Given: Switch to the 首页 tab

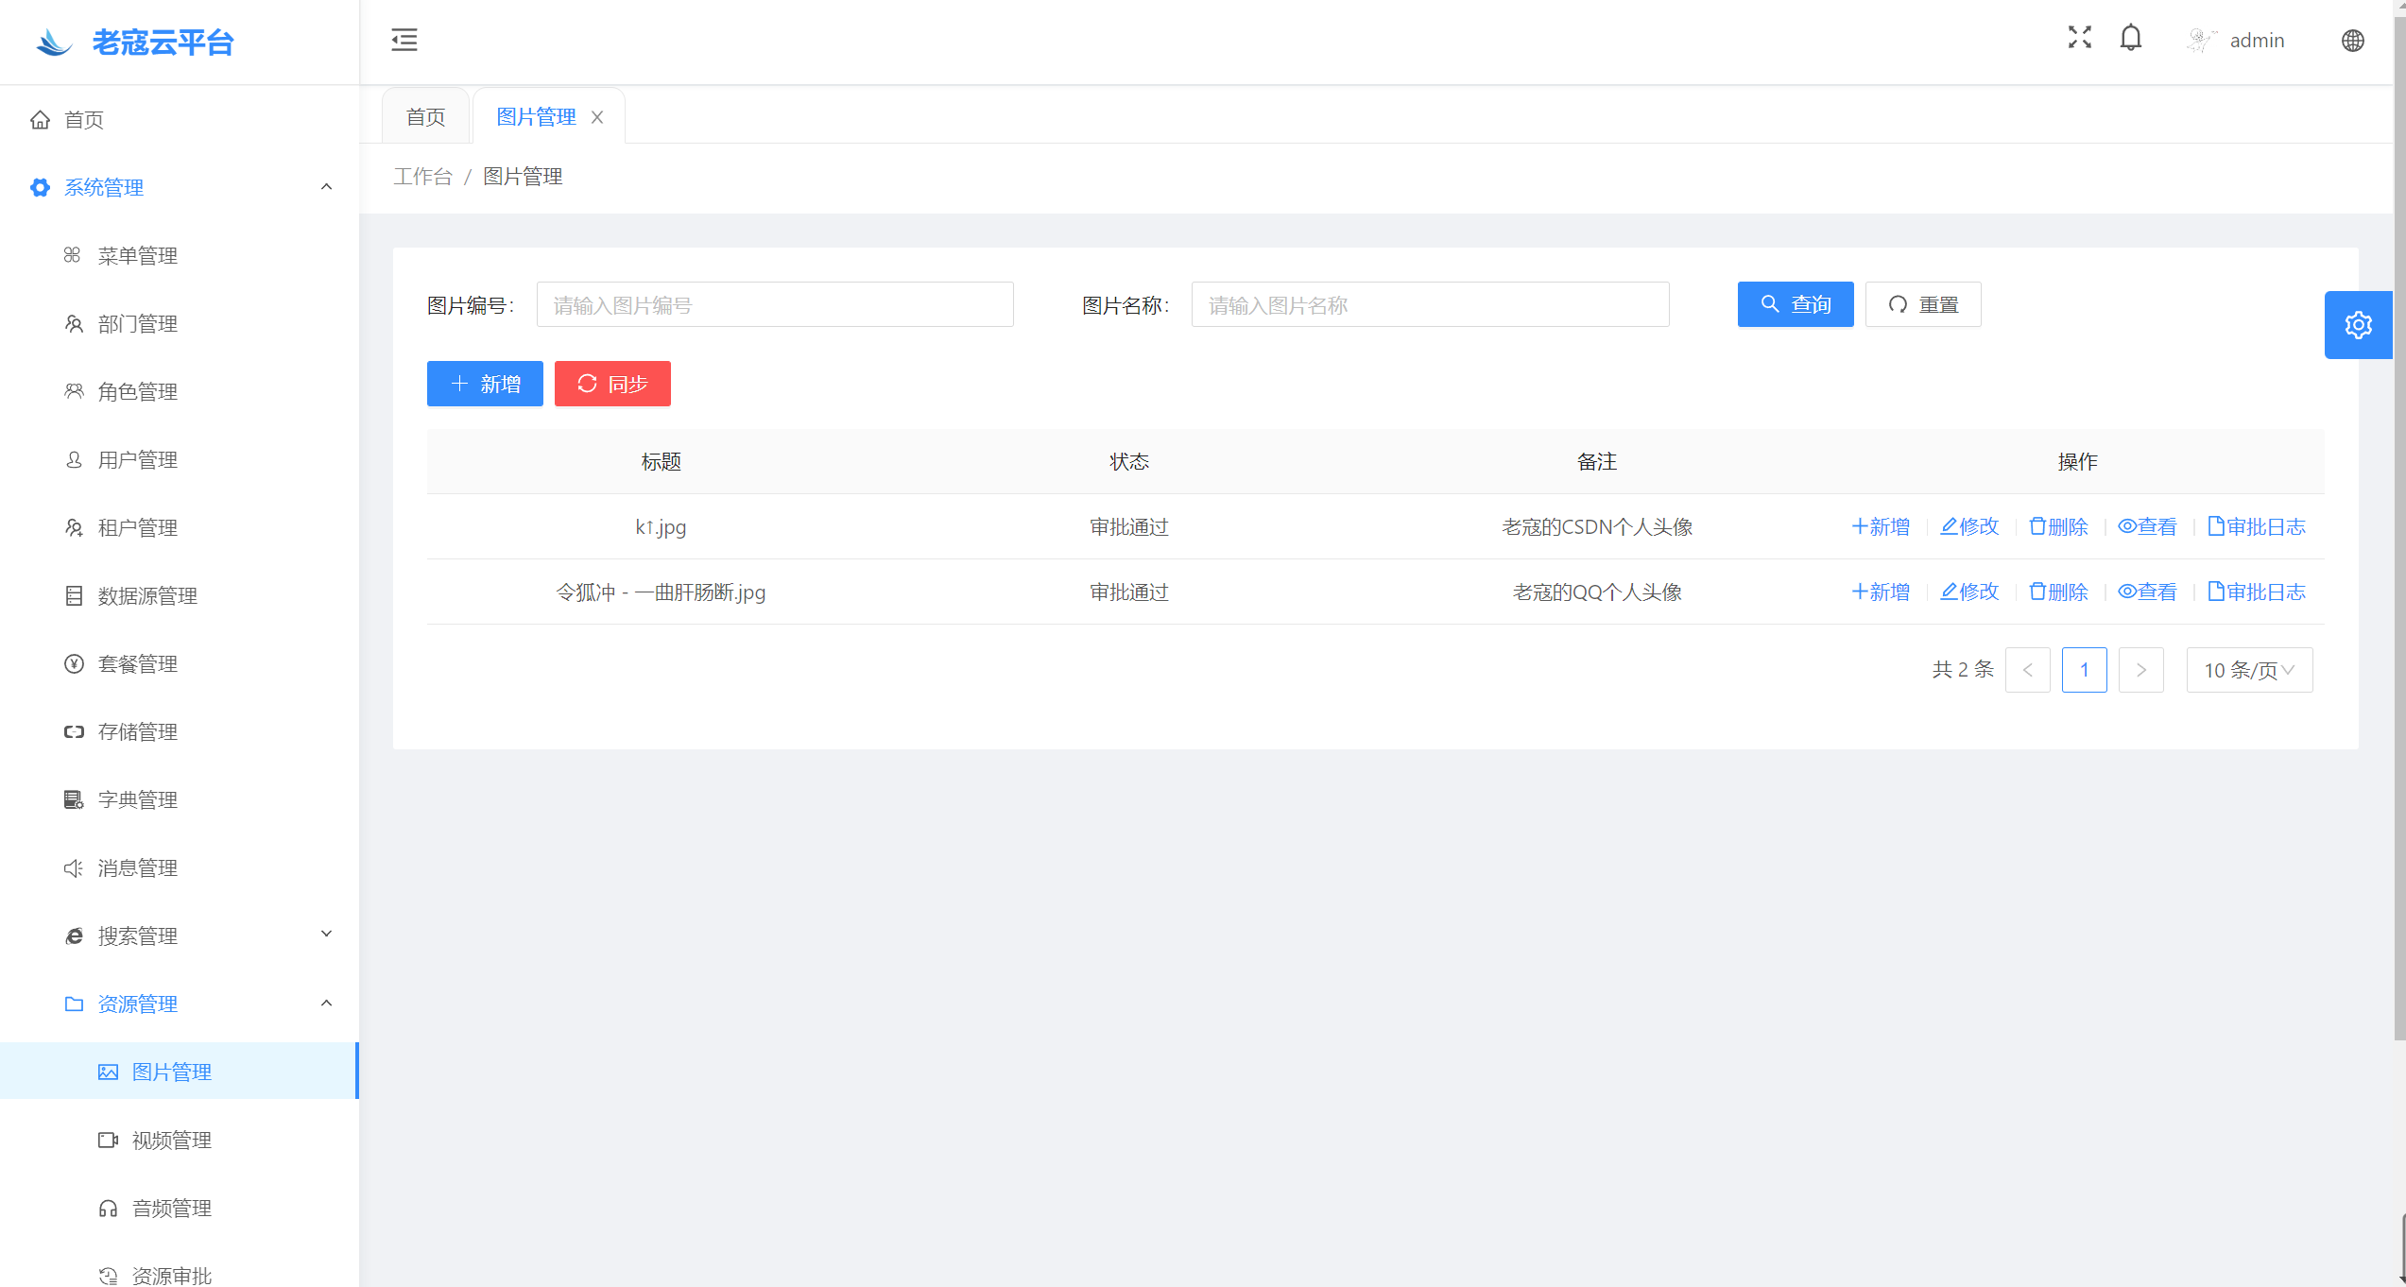Looking at the screenshot, I should [x=425, y=117].
